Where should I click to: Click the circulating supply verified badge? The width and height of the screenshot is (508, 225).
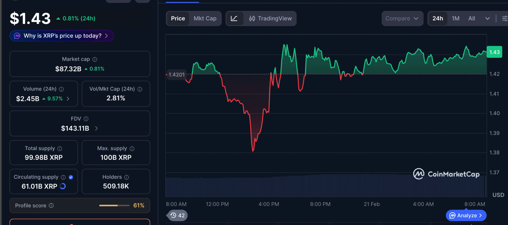[71, 177]
